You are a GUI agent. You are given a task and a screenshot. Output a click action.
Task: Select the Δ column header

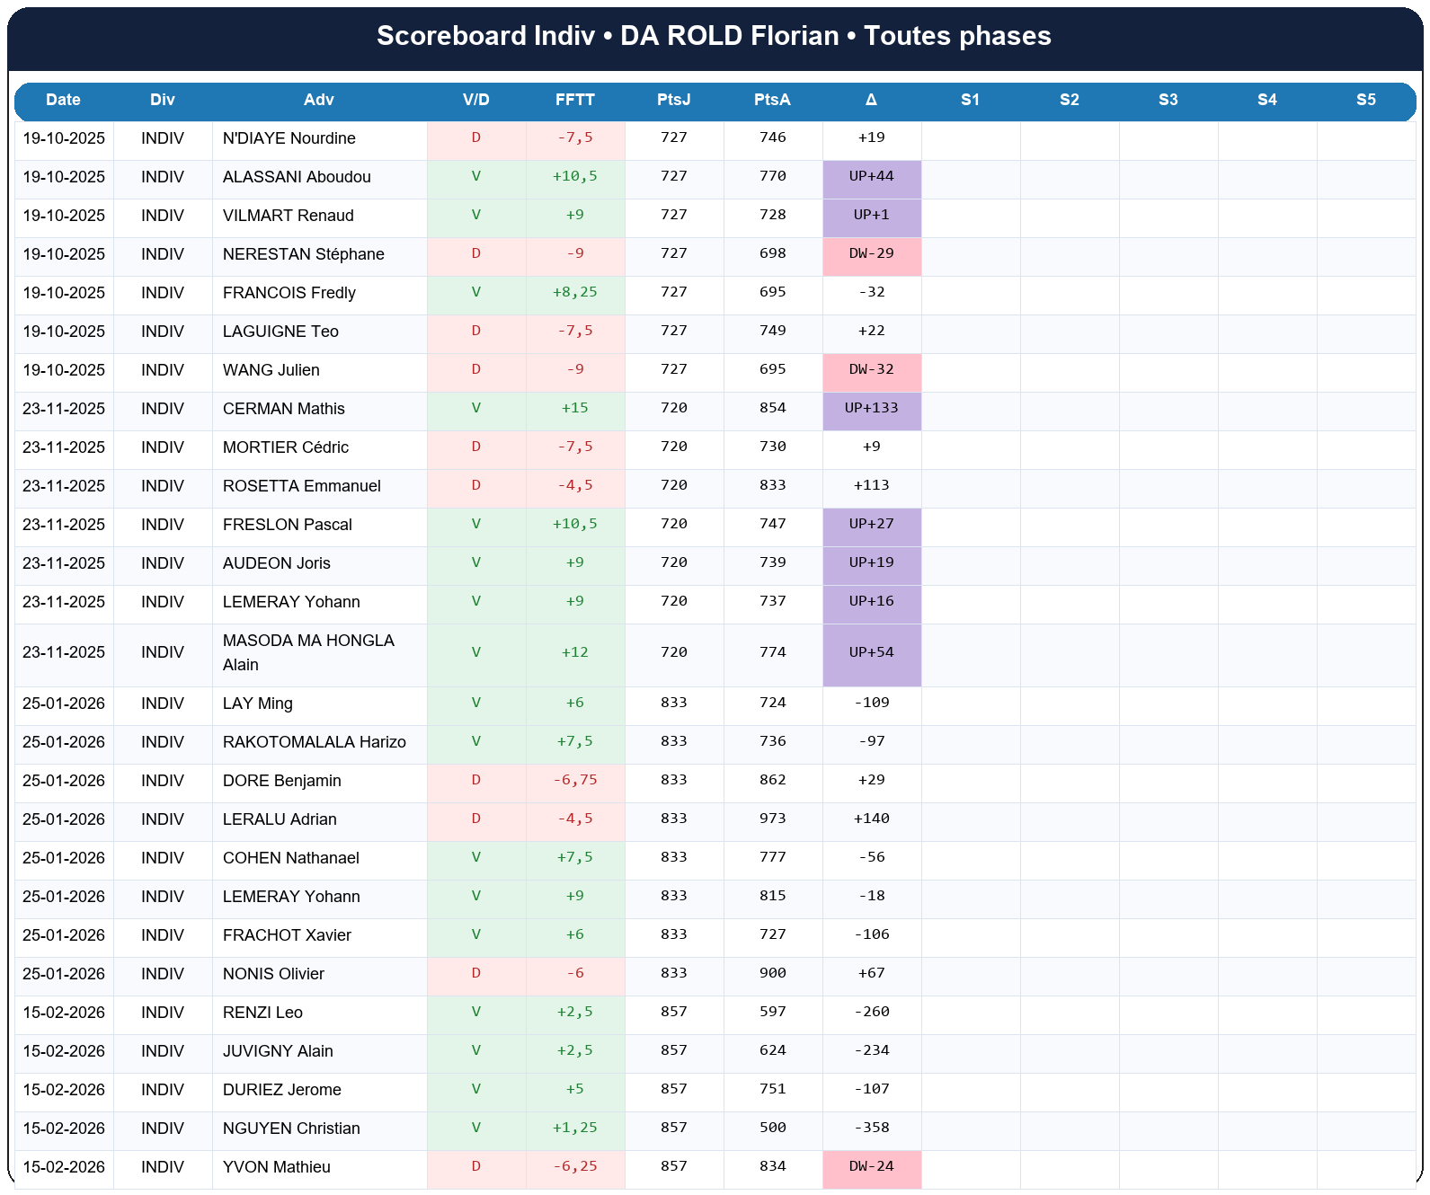(871, 100)
